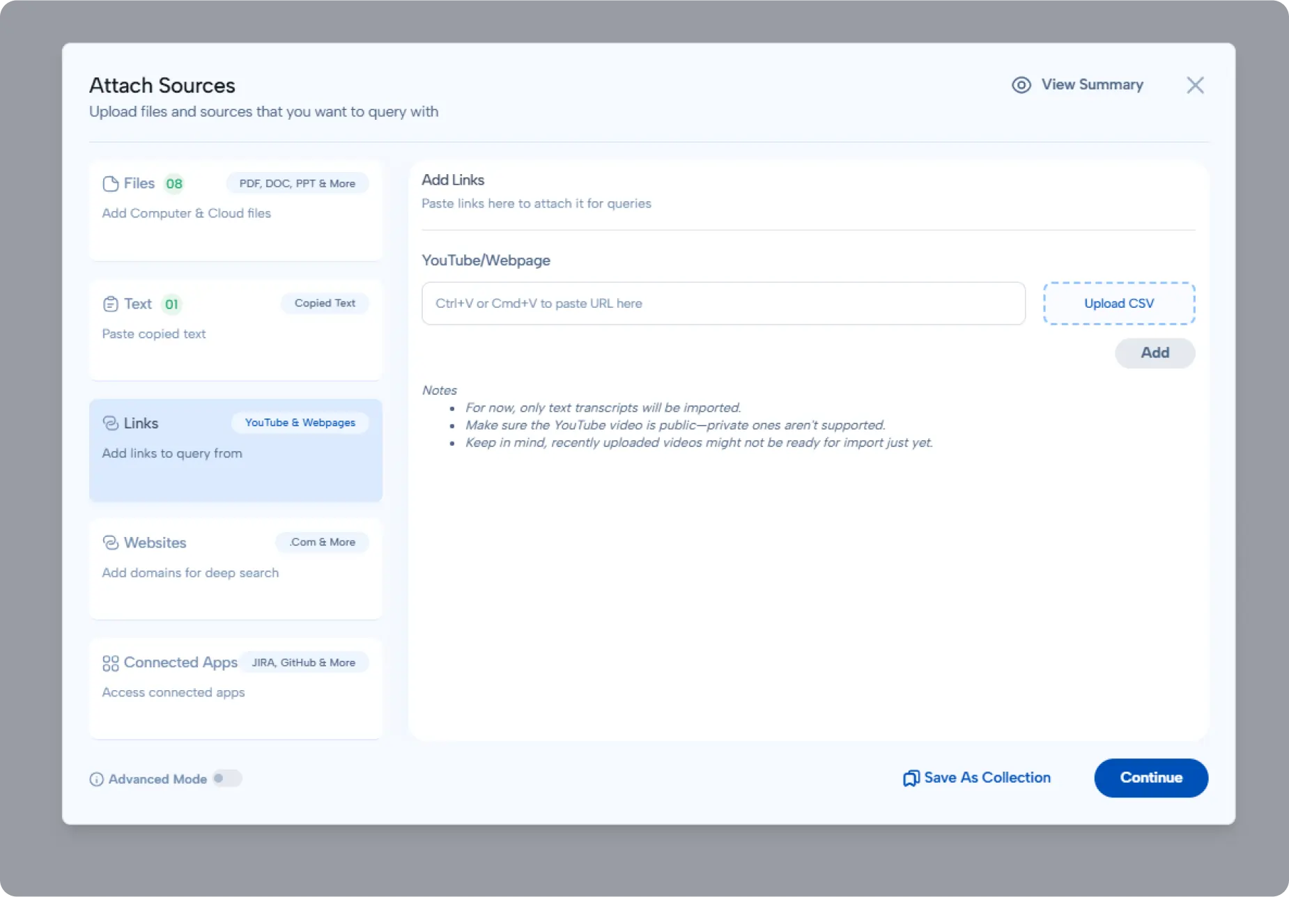Click the View Summary eye icon
The width and height of the screenshot is (1289, 897).
point(1021,84)
